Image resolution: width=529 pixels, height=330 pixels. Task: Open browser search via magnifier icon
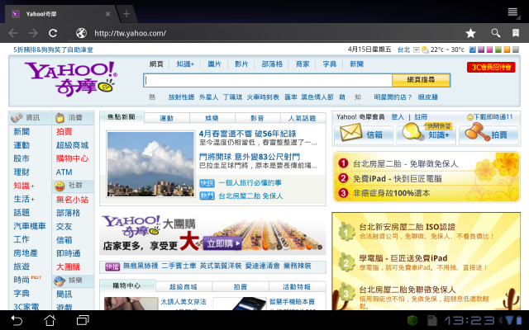(x=495, y=33)
